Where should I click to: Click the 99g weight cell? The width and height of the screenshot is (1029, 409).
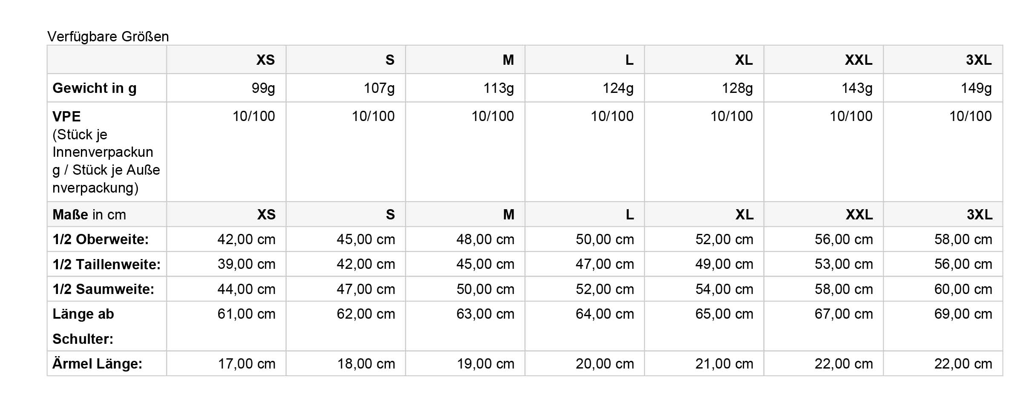[263, 88]
